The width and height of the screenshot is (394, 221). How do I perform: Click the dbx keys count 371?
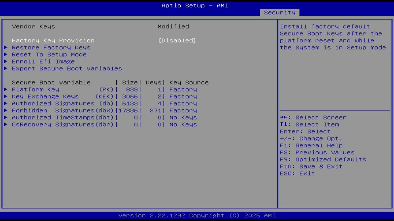coord(155,110)
